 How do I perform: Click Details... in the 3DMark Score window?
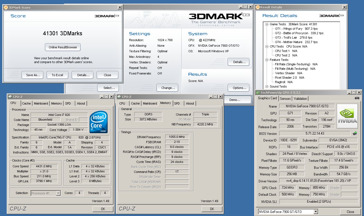coord(82,75)
